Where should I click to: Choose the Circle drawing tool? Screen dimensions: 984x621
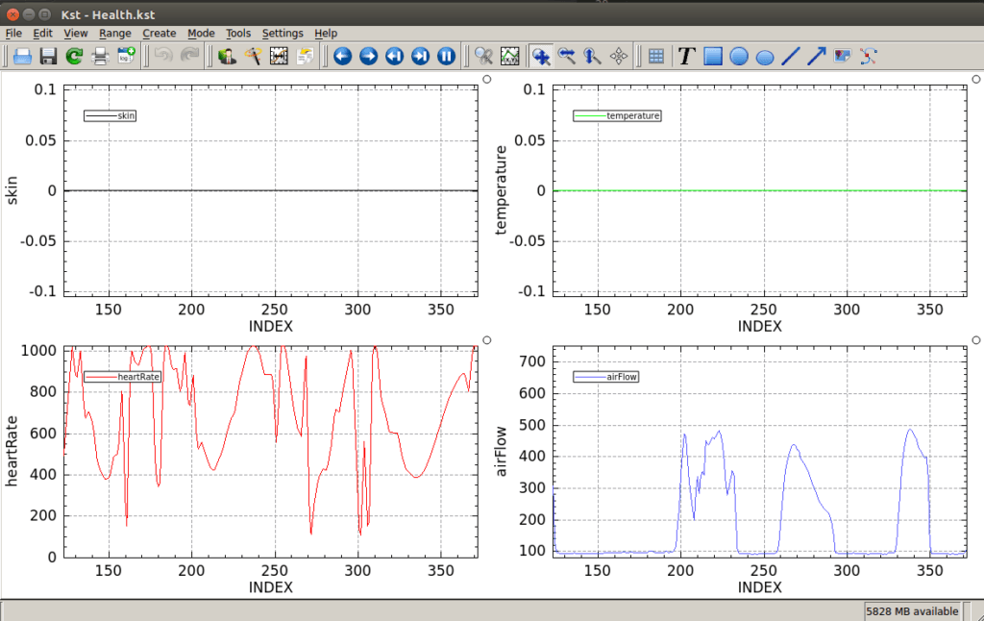coord(739,57)
